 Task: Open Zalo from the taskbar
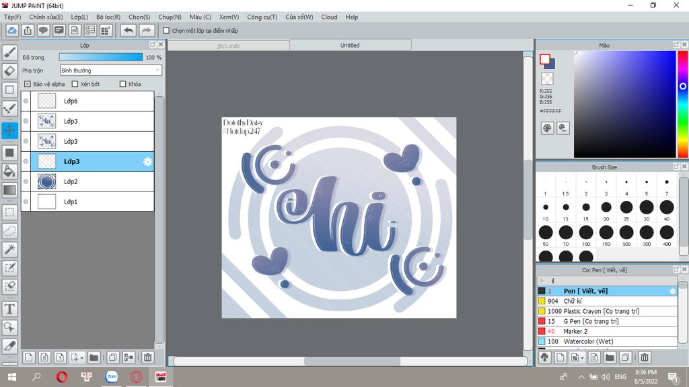point(112,376)
